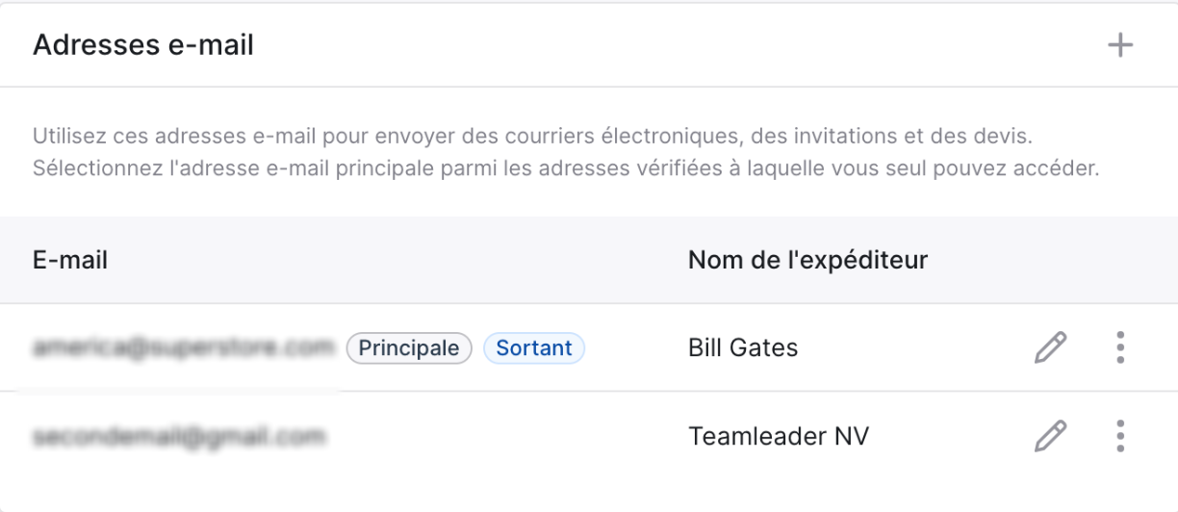
Task: Open more options for Bill Gates row
Action: tap(1120, 347)
